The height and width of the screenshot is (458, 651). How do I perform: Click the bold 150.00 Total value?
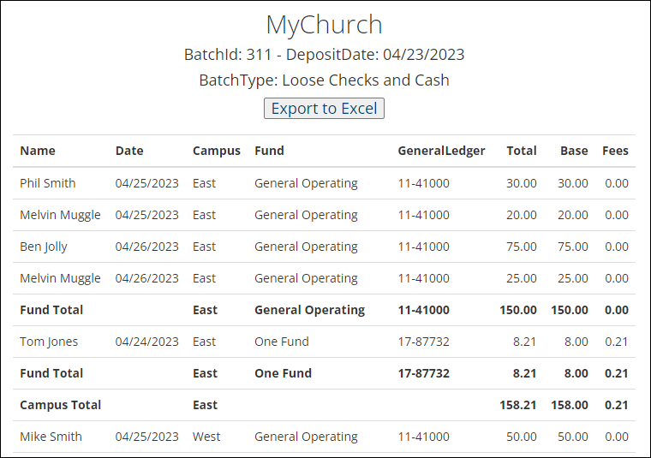click(x=517, y=310)
